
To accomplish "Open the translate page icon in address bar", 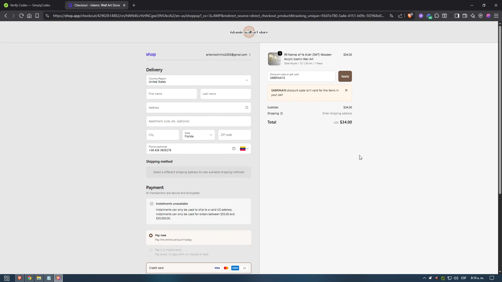I will (x=391, y=16).
